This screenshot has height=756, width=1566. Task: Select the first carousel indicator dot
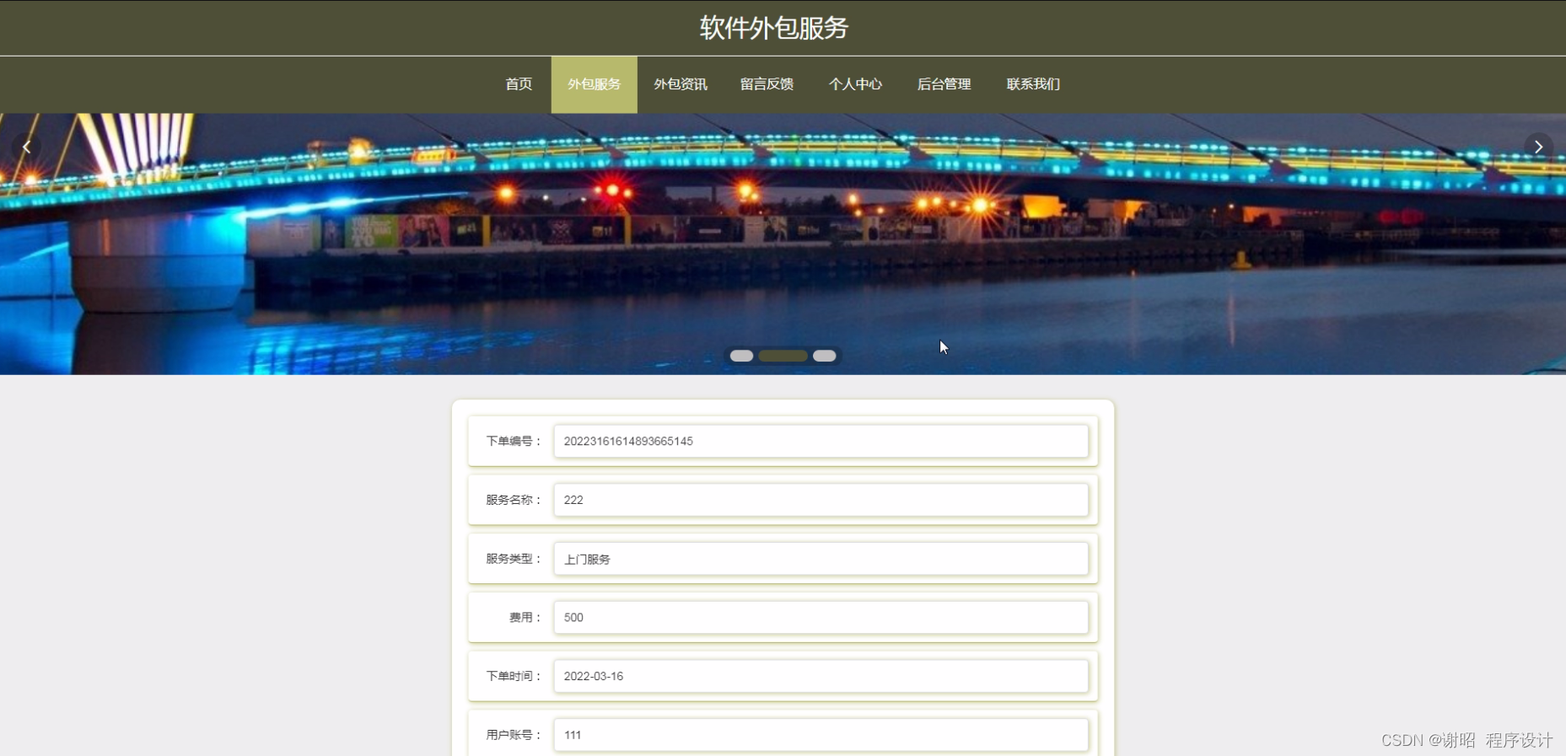pos(741,356)
